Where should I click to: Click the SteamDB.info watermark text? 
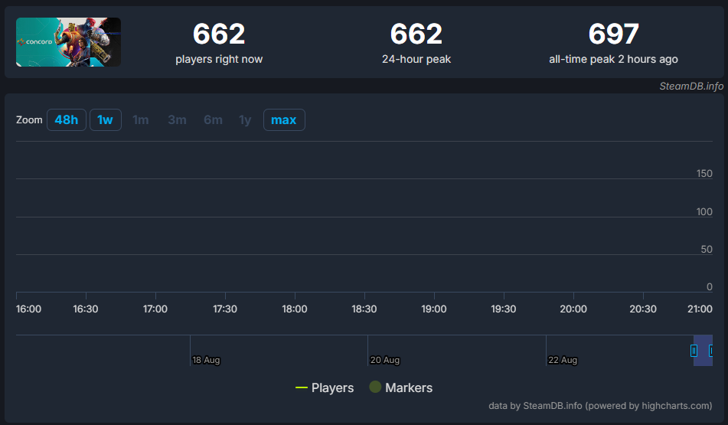pyautogui.click(x=691, y=87)
